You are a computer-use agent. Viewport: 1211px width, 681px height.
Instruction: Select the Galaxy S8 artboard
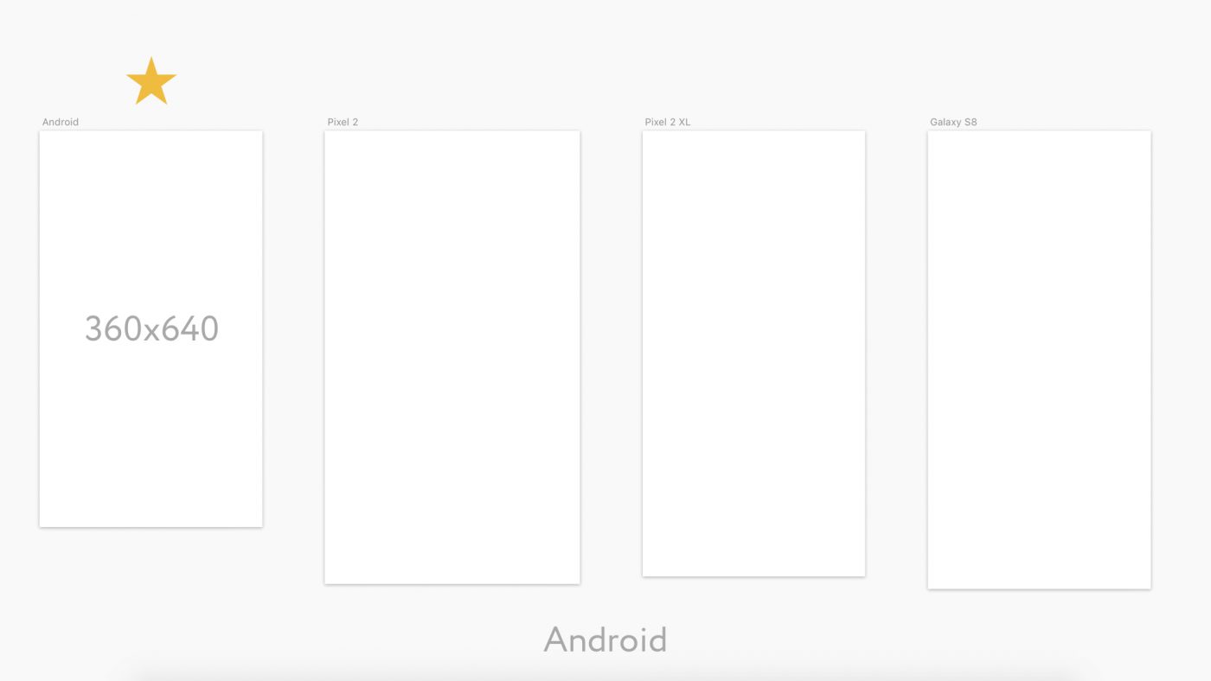[1039, 360]
